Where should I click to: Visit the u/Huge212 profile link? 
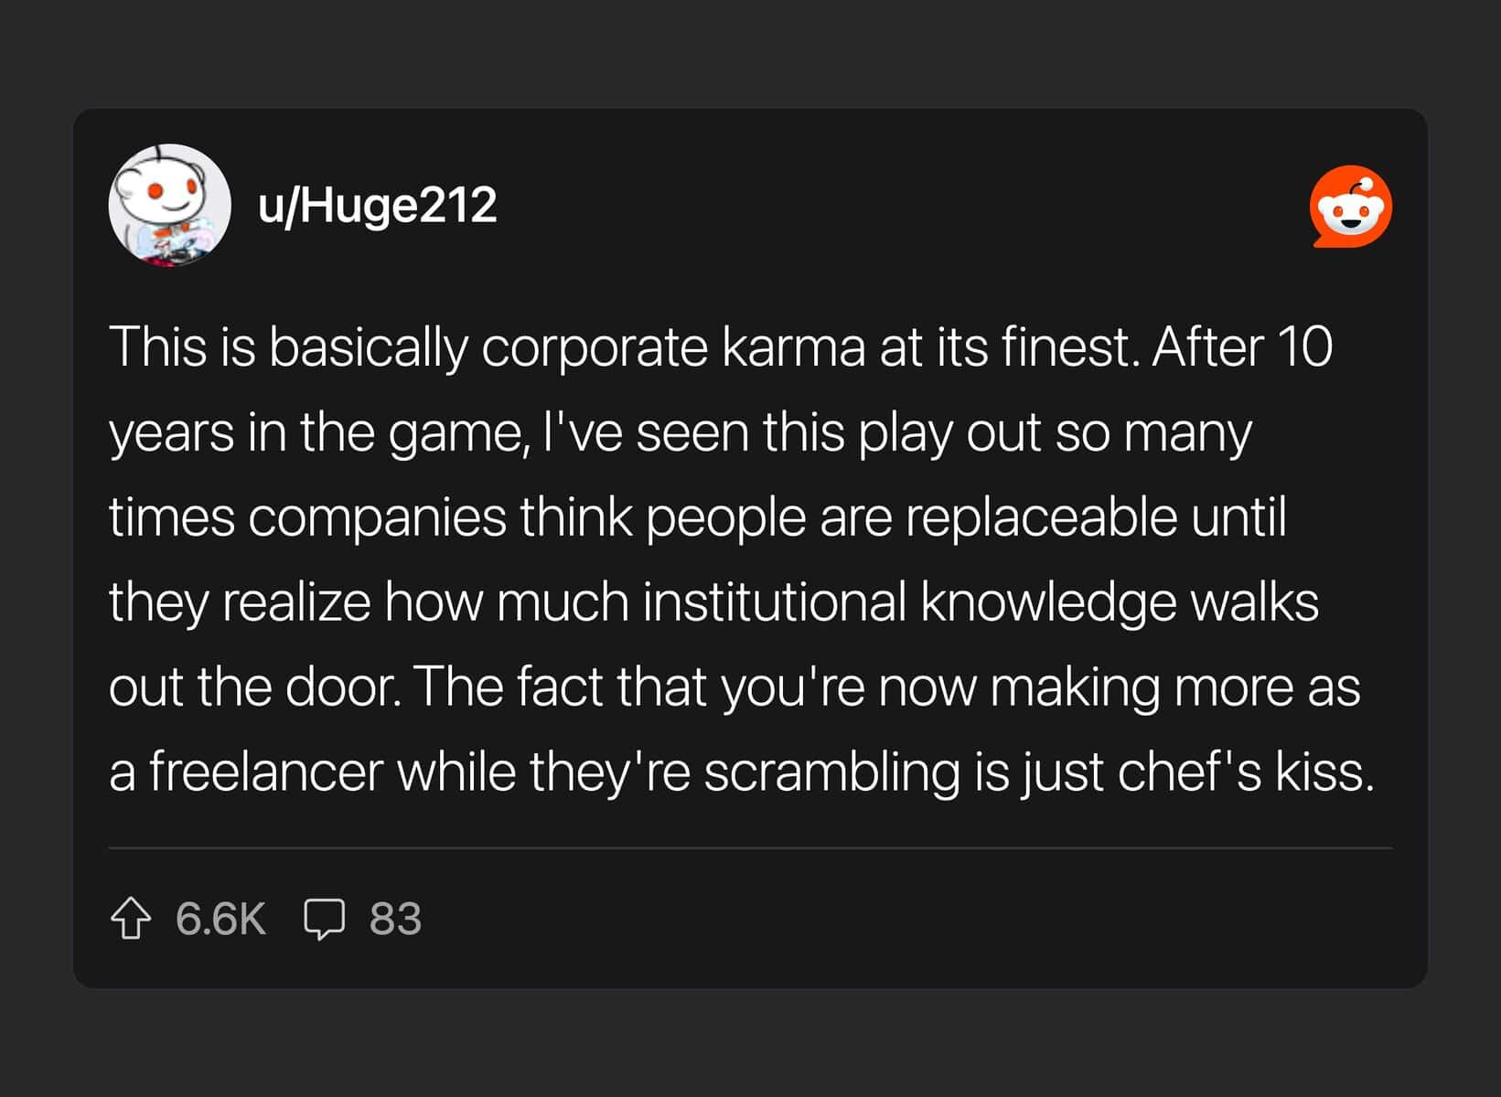(377, 205)
